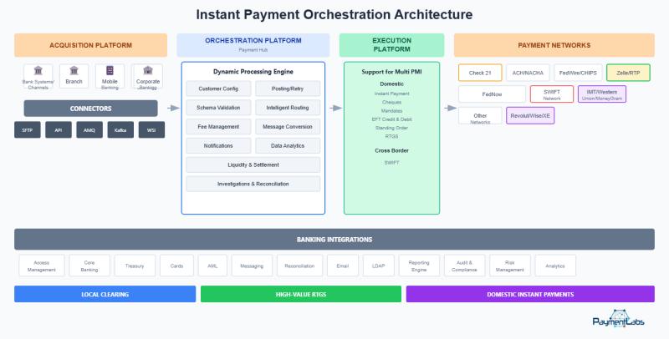The width and height of the screenshot is (669, 339).
Task: Select the Corporate Banking icon
Action: click(148, 70)
